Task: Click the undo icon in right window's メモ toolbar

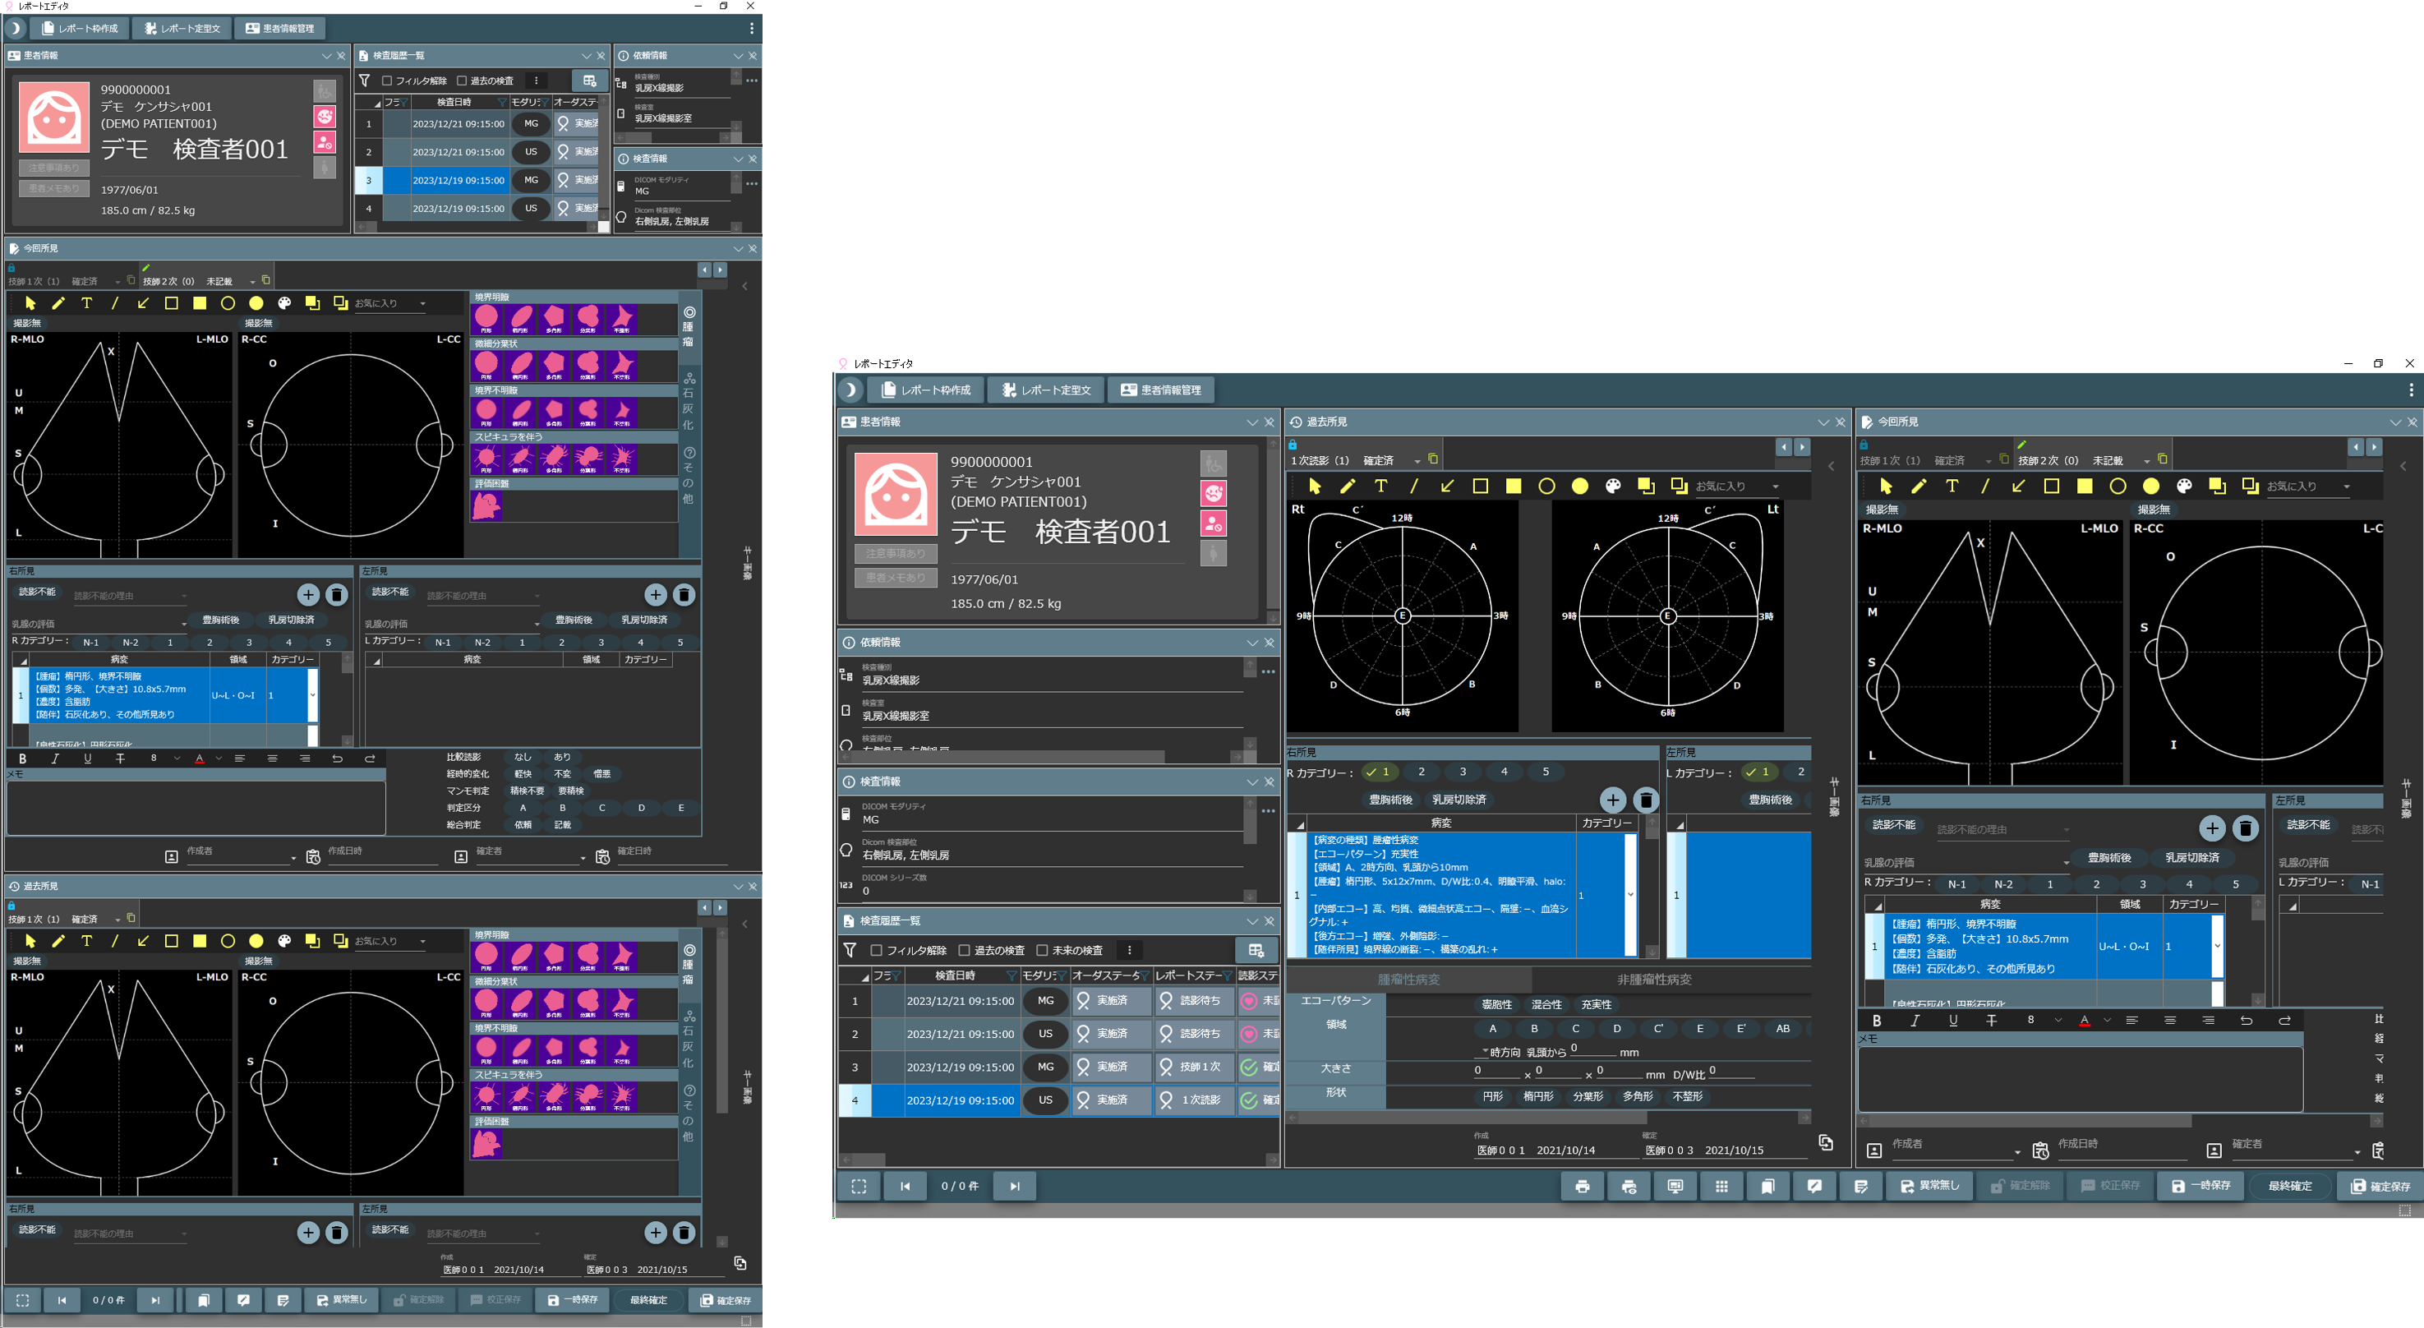Action: pyautogui.click(x=2247, y=1020)
